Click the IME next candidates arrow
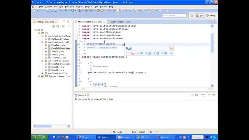 [x=172, y=53]
